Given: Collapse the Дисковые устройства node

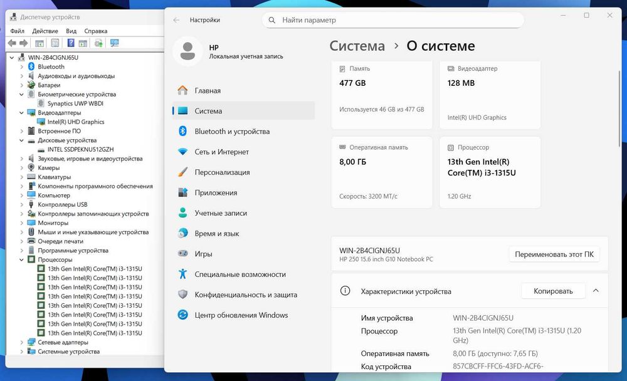Looking at the screenshot, I should [21, 140].
